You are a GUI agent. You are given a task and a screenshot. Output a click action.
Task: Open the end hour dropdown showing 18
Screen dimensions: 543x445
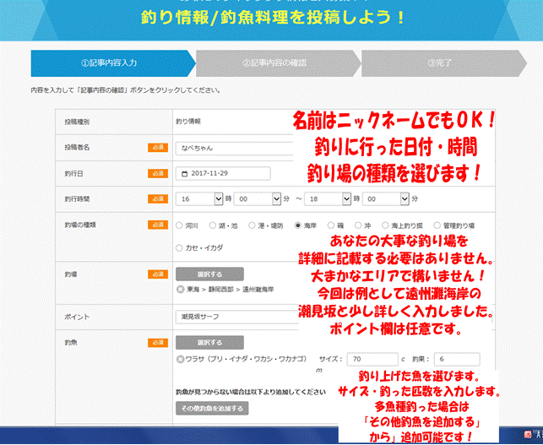coord(328,199)
